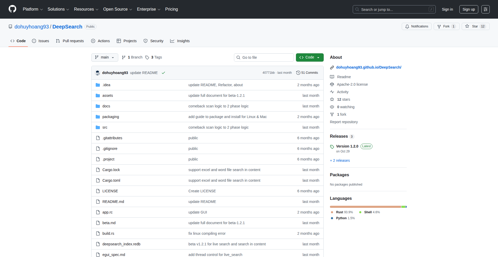Image resolution: width=498 pixels, height=257 pixels.
Task: Click the star icon to star DeepSearch
Action: click(x=467, y=26)
